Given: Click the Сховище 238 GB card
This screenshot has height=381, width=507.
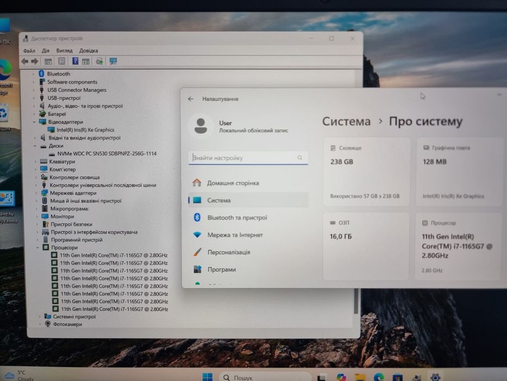Looking at the screenshot, I should pos(367,171).
